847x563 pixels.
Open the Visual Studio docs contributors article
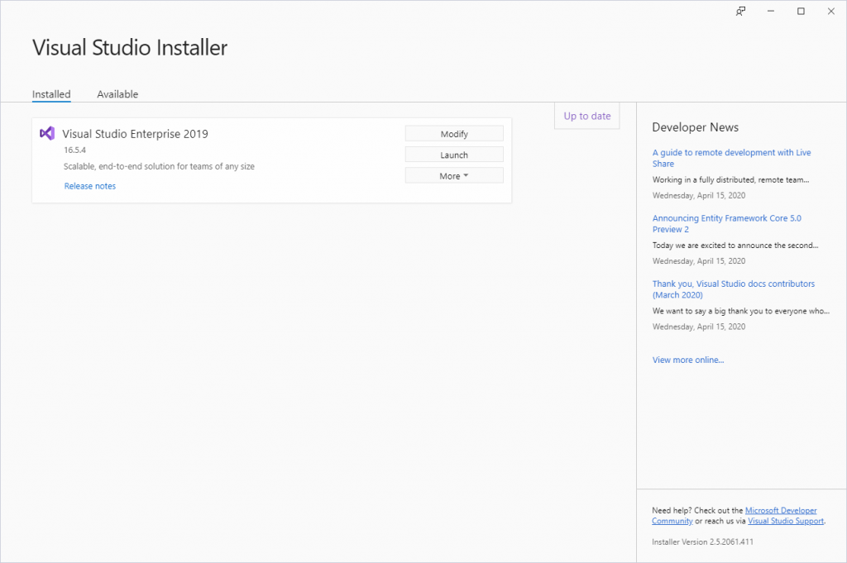pyautogui.click(x=734, y=289)
